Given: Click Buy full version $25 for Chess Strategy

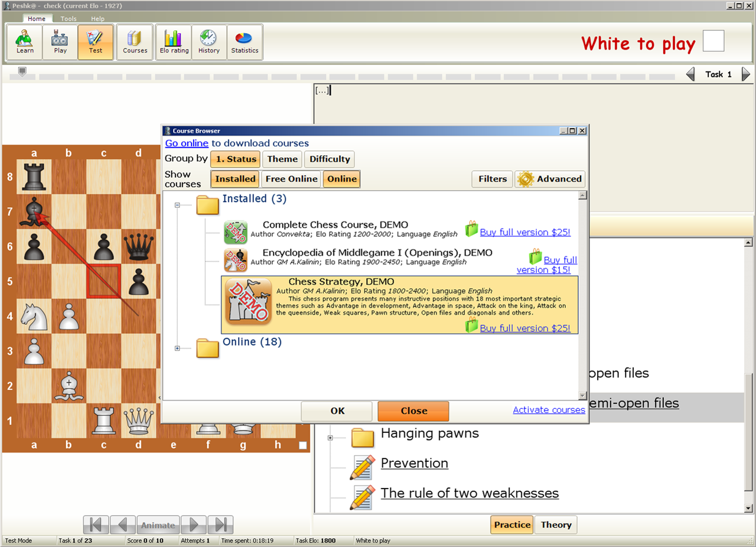Looking at the screenshot, I should pyautogui.click(x=525, y=328).
